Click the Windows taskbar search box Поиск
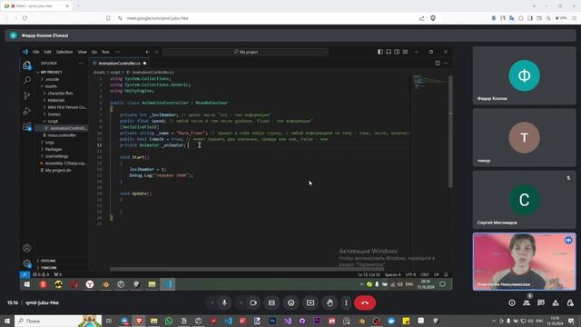This screenshot has width=581, height=327. [58, 321]
